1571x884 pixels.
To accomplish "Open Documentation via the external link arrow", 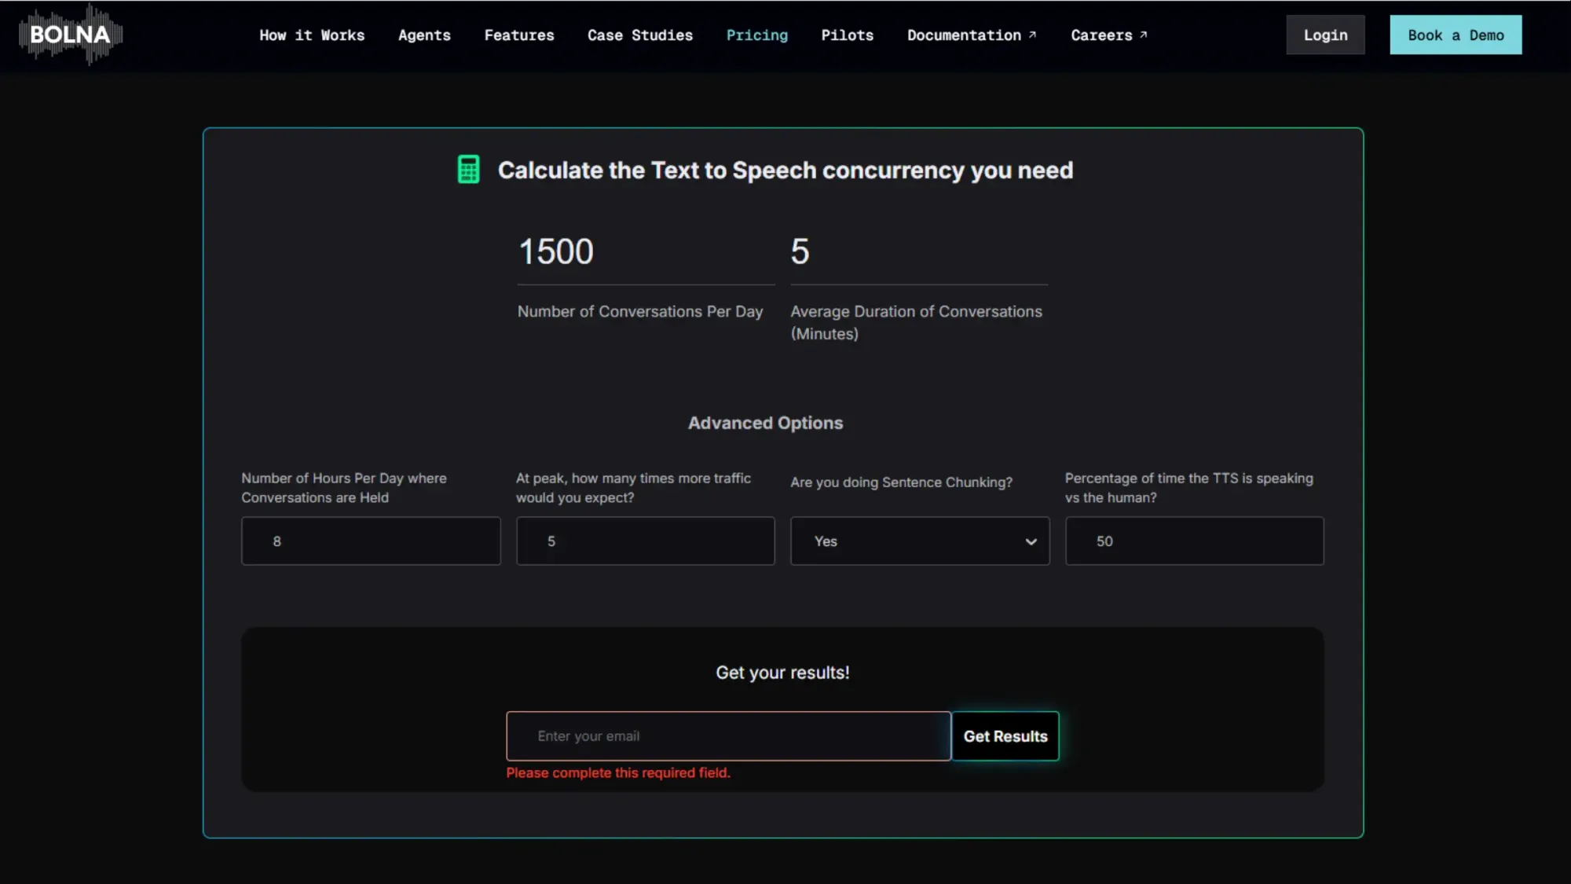I will pos(1031,34).
